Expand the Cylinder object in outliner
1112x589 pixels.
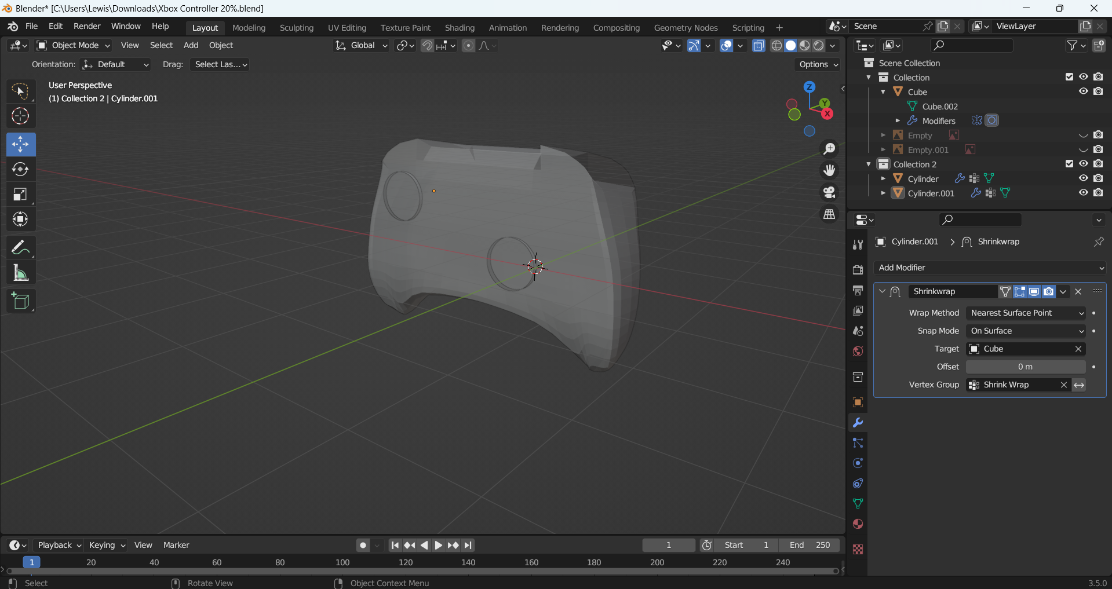tap(883, 179)
